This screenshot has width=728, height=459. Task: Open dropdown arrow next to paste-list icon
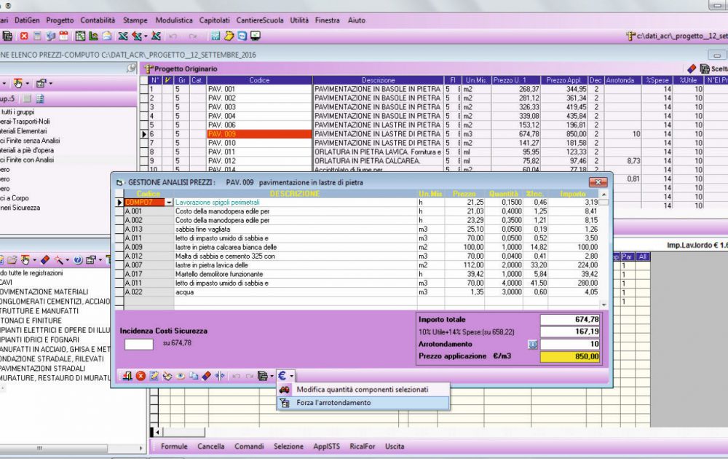point(272,376)
